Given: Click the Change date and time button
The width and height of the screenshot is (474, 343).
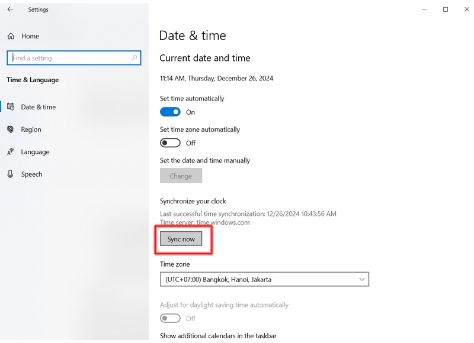Looking at the screenshot, I should coord(181,176).
